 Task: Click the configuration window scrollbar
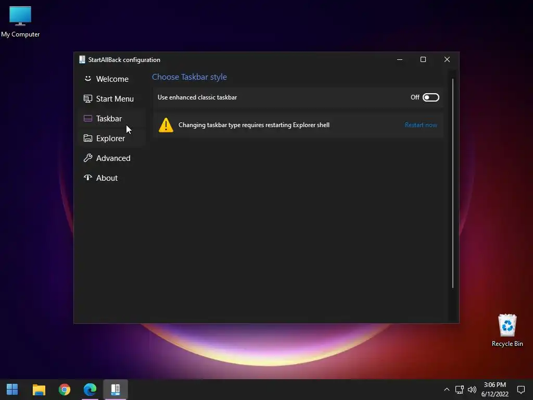click(x=452, y=183)
